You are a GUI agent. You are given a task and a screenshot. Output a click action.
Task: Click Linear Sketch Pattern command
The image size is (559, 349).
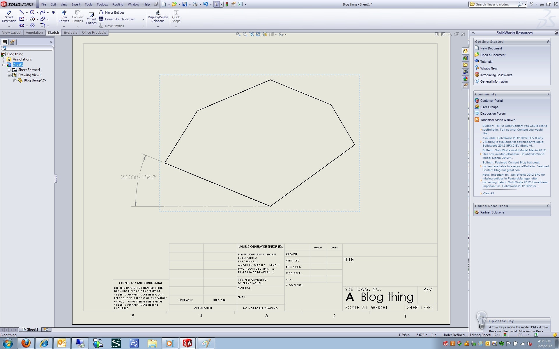coord(117,19)
